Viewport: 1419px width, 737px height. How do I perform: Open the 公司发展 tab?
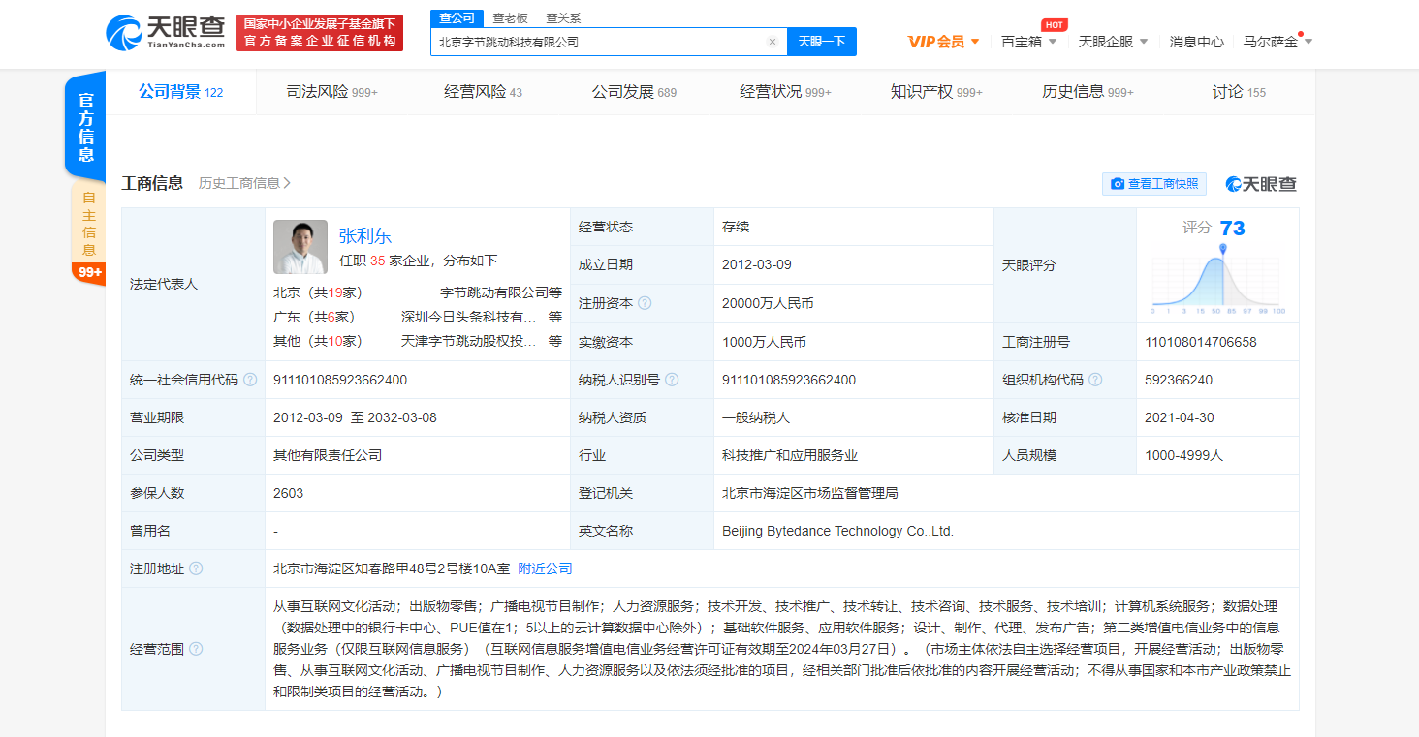coord(634,92)
